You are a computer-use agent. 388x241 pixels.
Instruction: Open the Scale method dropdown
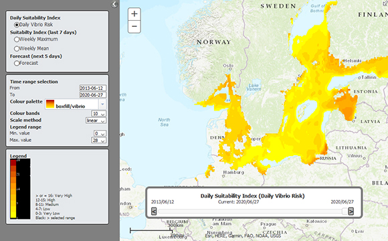pos(96,120)
